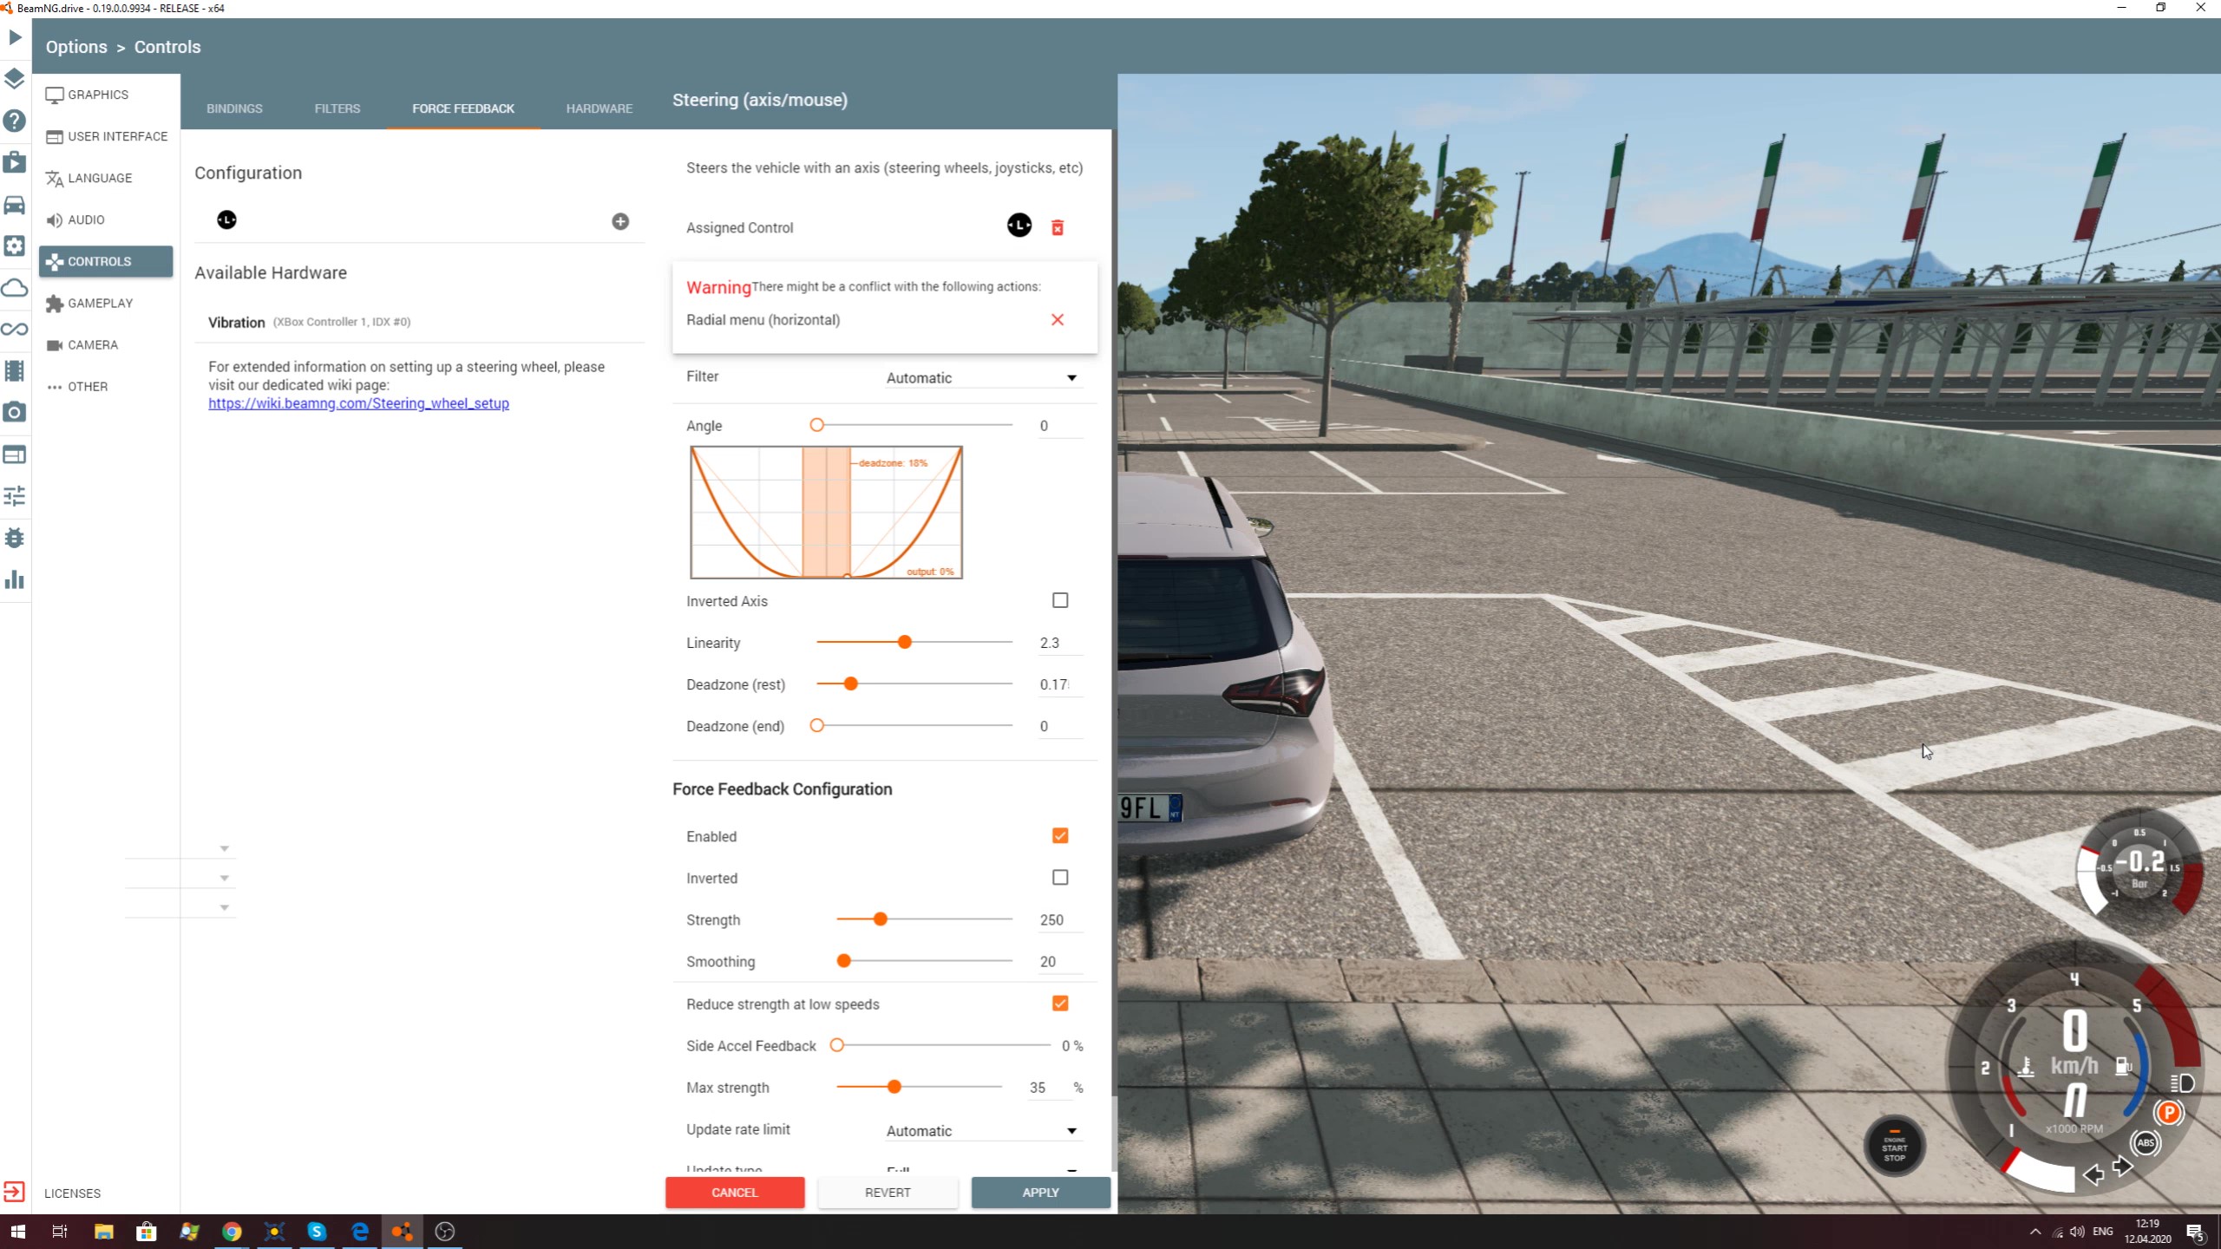Switch to the Filters tab
The width and height of the screenshot is (2221, 1249).
pos(337,108)
